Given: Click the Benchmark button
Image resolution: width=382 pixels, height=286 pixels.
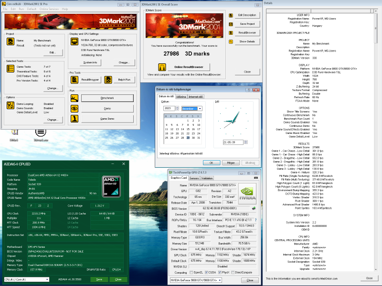Looking at the screenshot, I should pos(107,98).
